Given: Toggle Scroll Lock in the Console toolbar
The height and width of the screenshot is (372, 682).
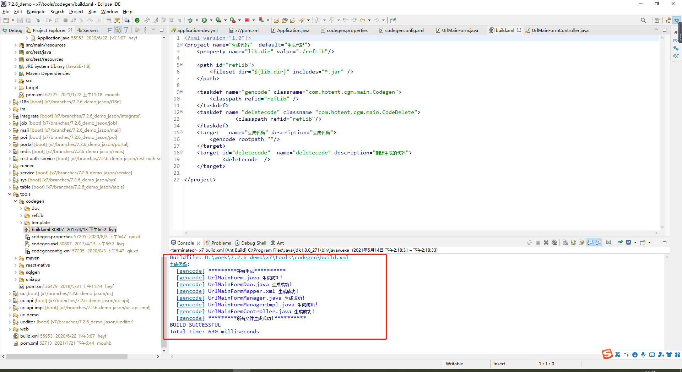Looking at the screenshot, I should tap(573, 243).
